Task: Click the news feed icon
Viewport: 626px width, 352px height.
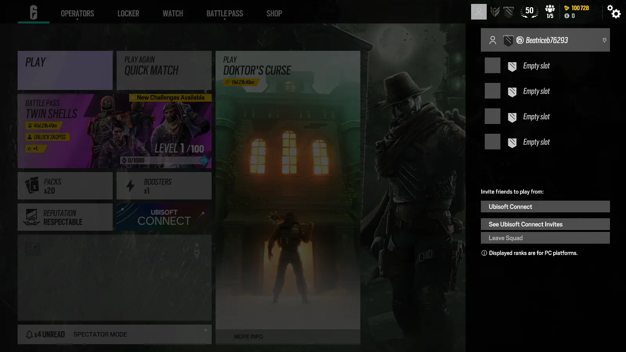Action: coord(33,249)
